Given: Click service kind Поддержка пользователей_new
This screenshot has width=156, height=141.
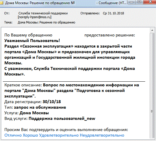Looking at the screenshot, I should [x=62, y=119].
